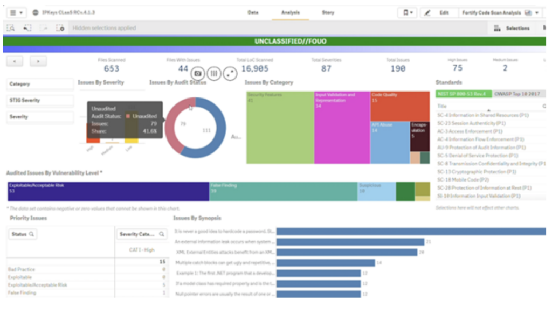Take a snapshot using the camera icon
The height and width of the screenshot is (314, 552).
pyautogui.click(x=199, y=74)
